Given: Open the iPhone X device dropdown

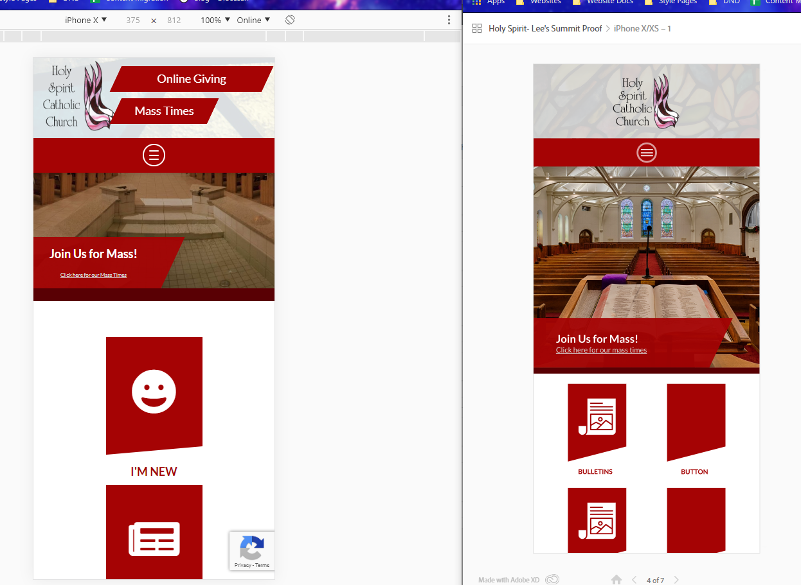Looking at the screenshot, I should coord(85,20).
